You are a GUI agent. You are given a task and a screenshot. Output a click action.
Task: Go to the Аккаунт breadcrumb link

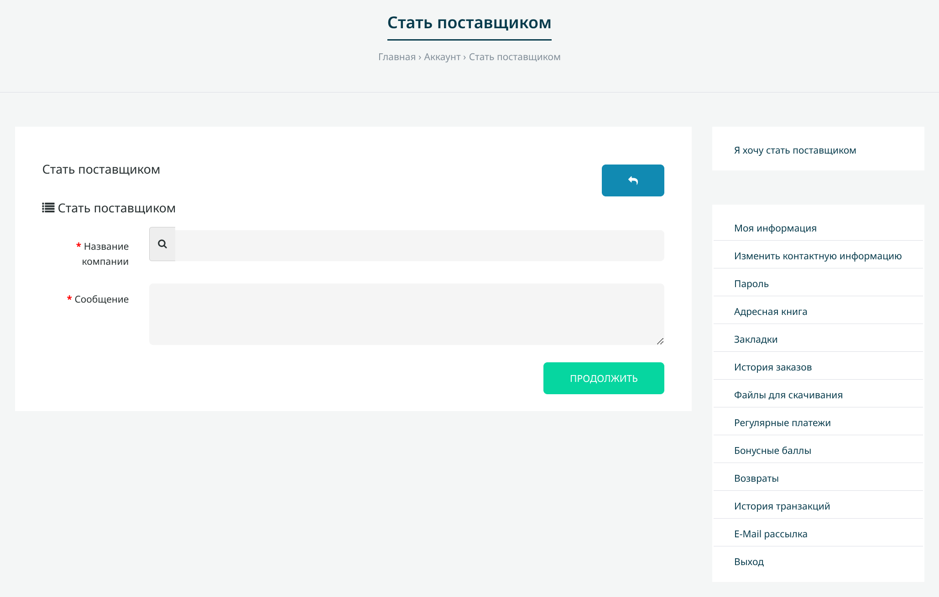(442, 57)
